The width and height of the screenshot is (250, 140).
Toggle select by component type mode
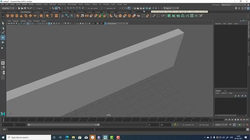[59, 8]
